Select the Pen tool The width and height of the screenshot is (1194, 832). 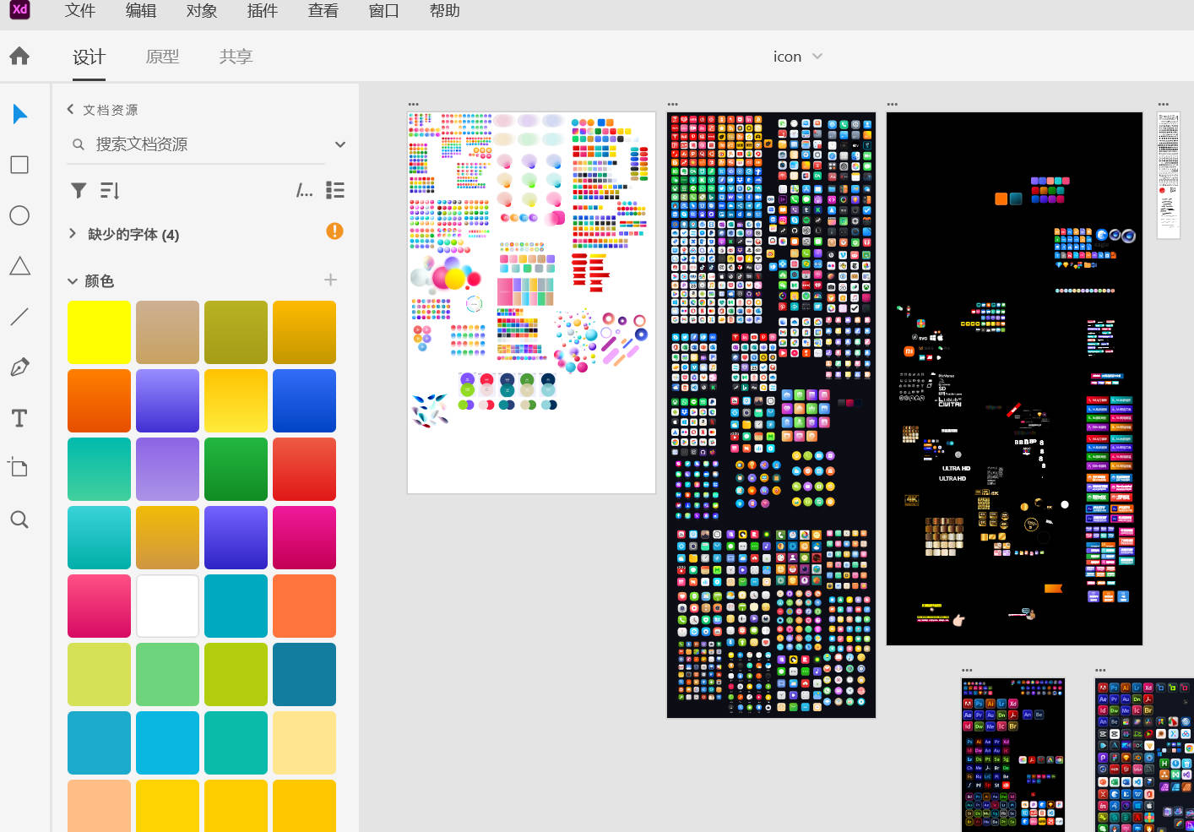pos(19,367)
